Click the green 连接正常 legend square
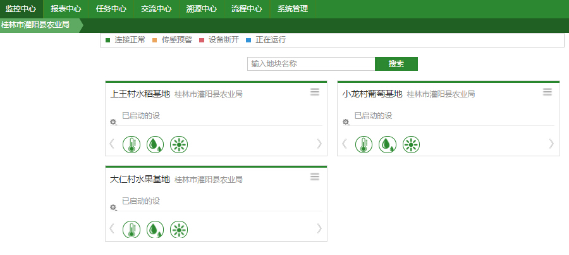 coord(108,40)
